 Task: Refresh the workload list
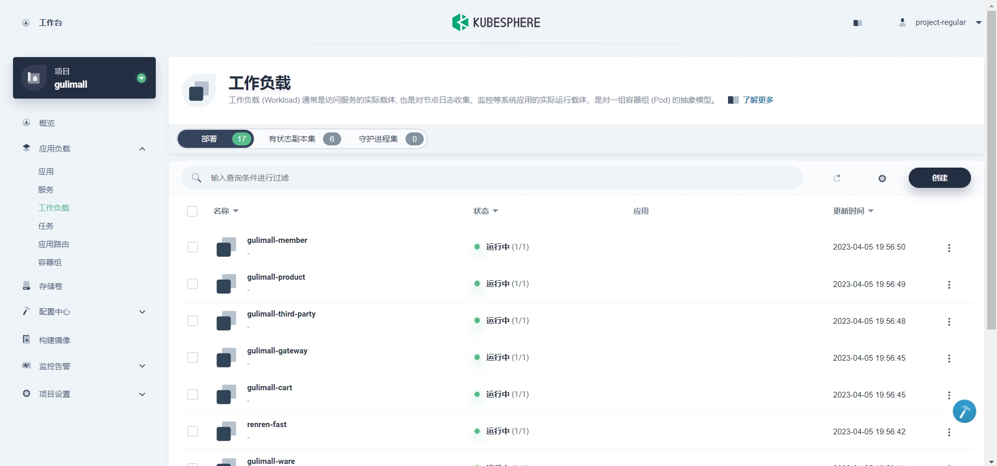point(837,178)
